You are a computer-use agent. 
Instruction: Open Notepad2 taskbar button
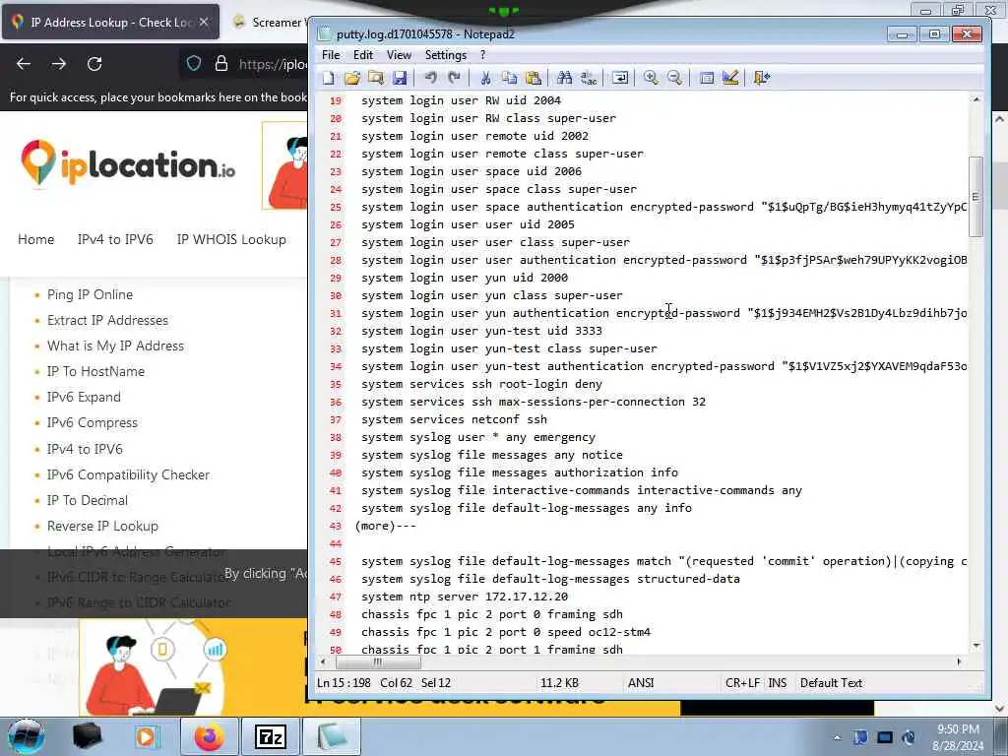pos(331,736)
